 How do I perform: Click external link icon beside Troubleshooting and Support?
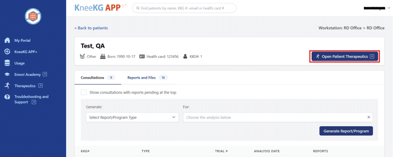tap(34, 102)
